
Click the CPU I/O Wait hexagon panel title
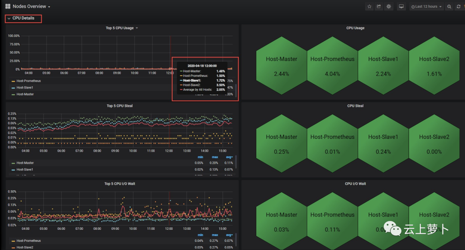[x=355, y=184]
